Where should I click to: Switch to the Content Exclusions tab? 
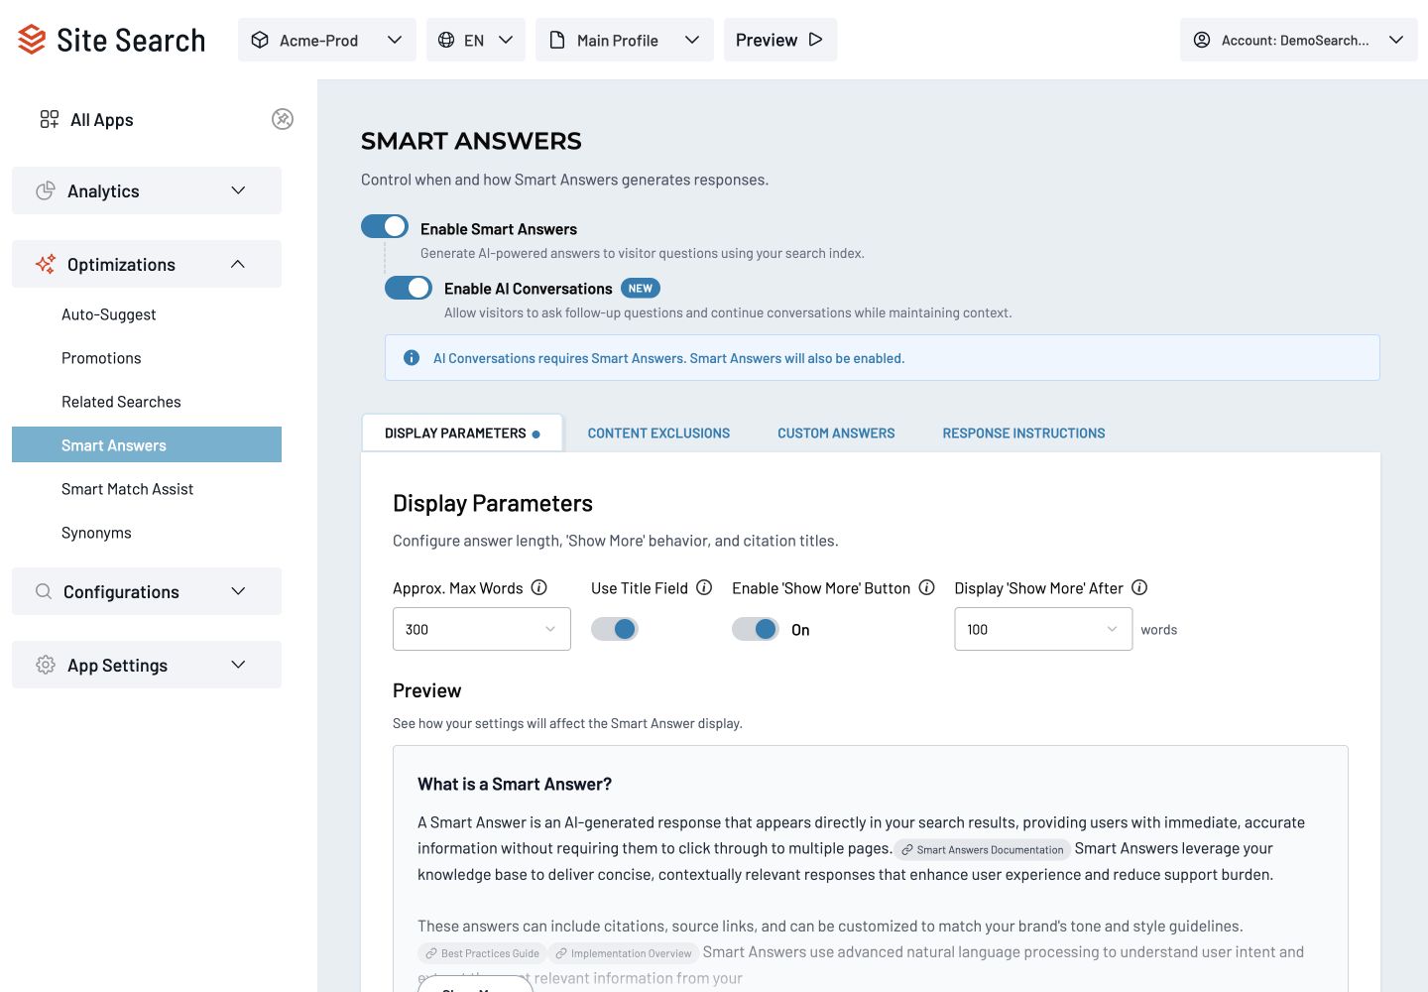point(658,434)
